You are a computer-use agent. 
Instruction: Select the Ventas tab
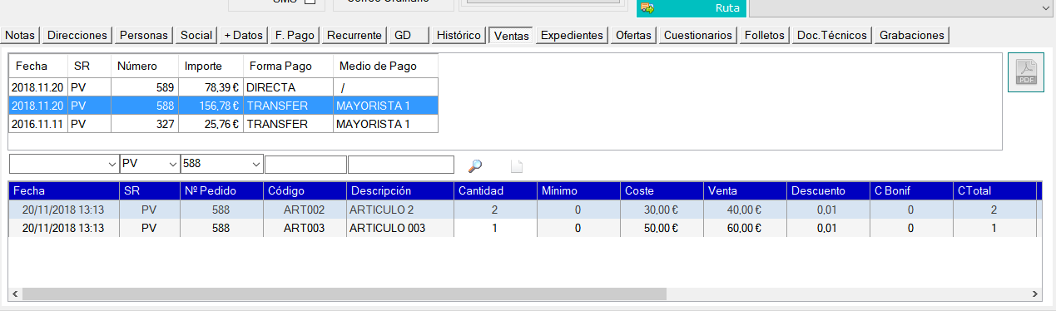(x=511, y=35)
